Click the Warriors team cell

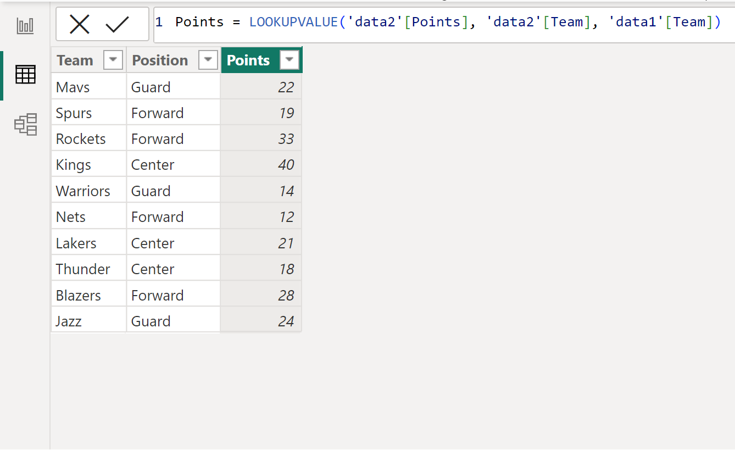89,191
